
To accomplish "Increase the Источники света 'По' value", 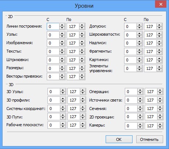I will pos(160,99).
